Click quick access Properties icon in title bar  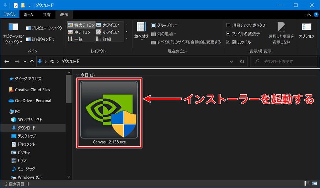(x=16, y=5)
